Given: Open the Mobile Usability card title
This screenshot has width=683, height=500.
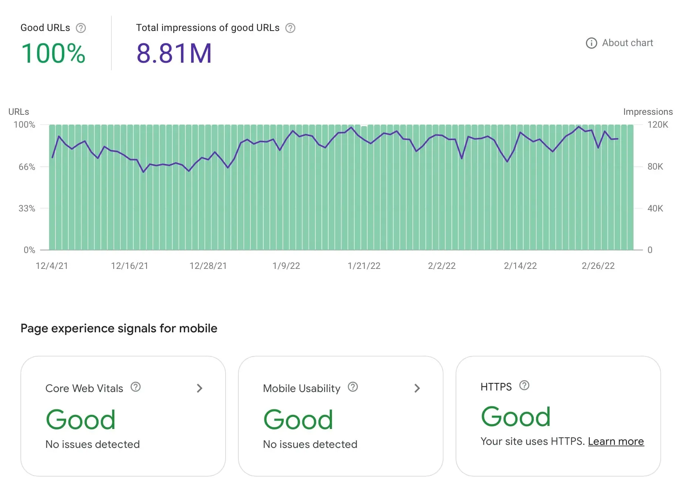Looking at the screenshot, I should tap(301, 388).
